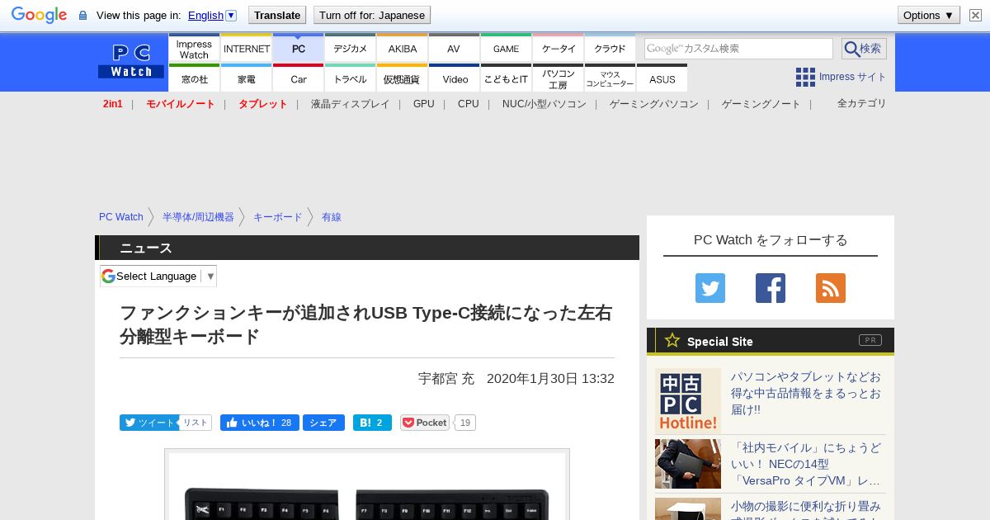Open the 中古PC Hotline thumbnail
This screenshot has height=520, width=990.
688,401
